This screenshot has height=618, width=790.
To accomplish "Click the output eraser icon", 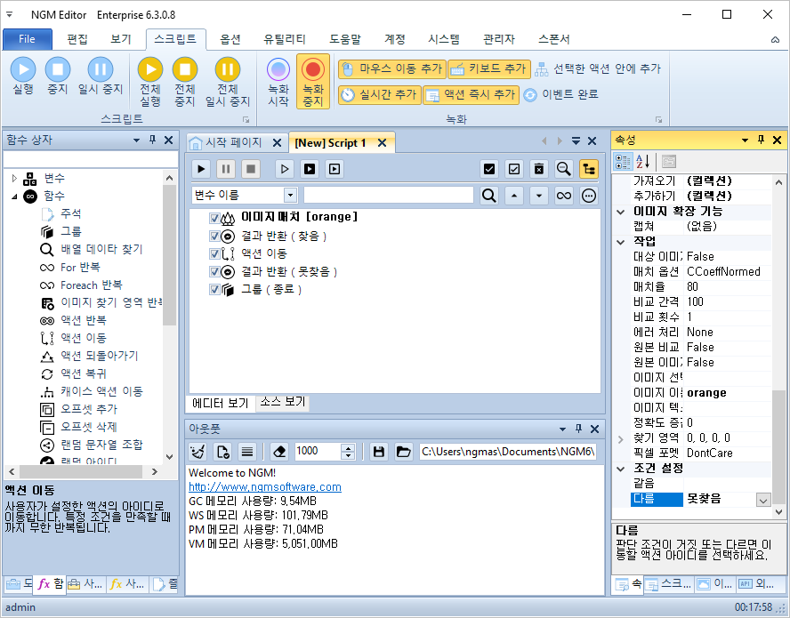I will coord(278,452).
